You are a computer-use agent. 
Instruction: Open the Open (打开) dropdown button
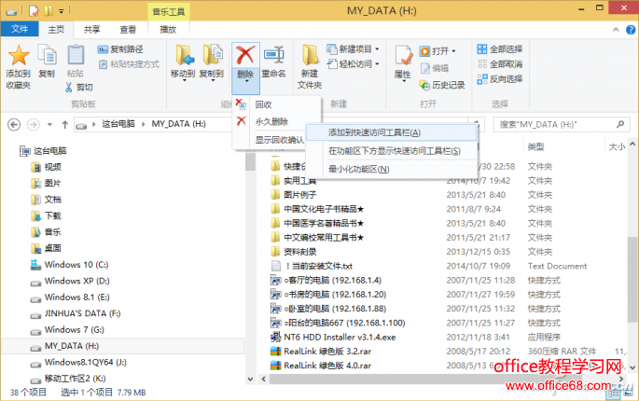point(438,51)
